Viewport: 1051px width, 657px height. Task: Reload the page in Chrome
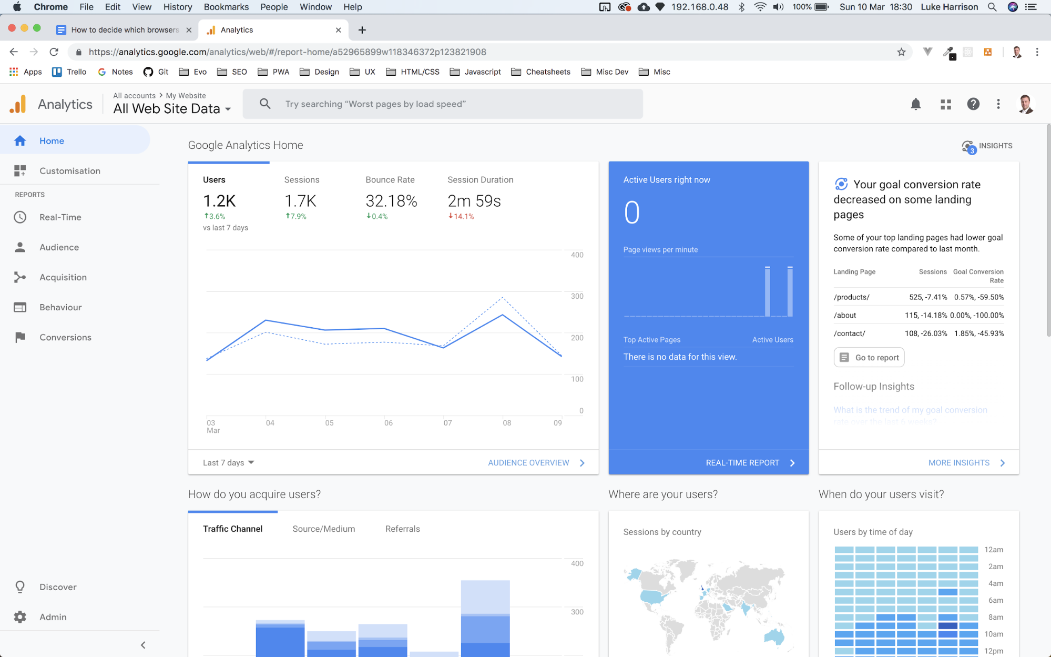[x=54, y=52]
